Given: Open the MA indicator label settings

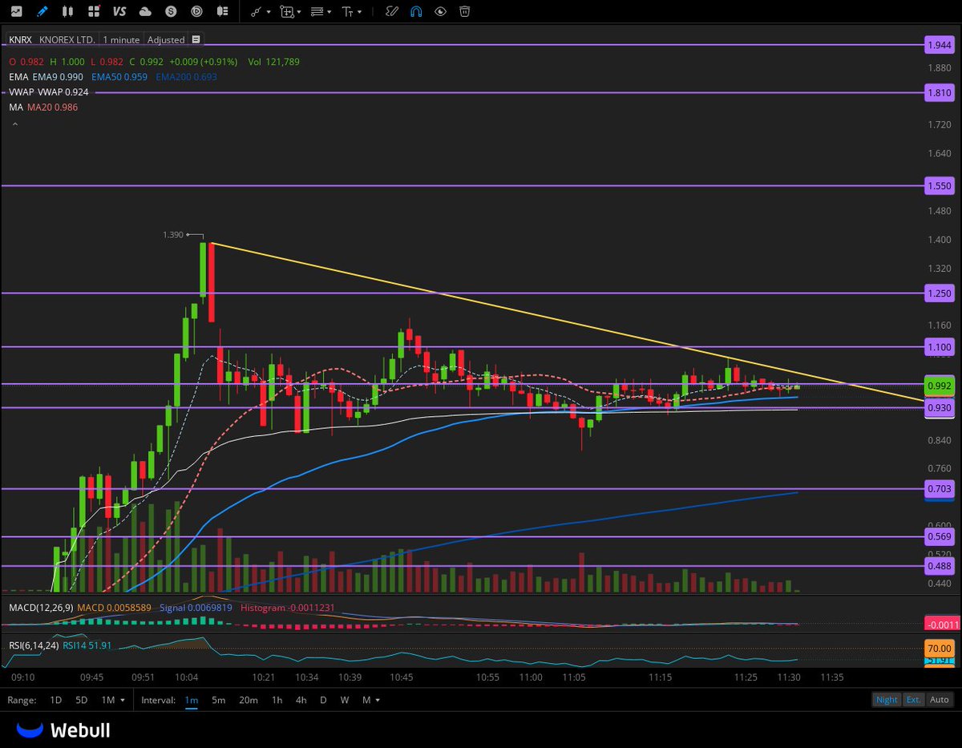Looking at the screenshot, I should coord(15,107).
